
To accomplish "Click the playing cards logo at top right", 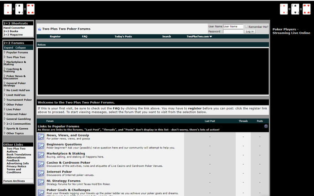I will [x=295, y=9].
